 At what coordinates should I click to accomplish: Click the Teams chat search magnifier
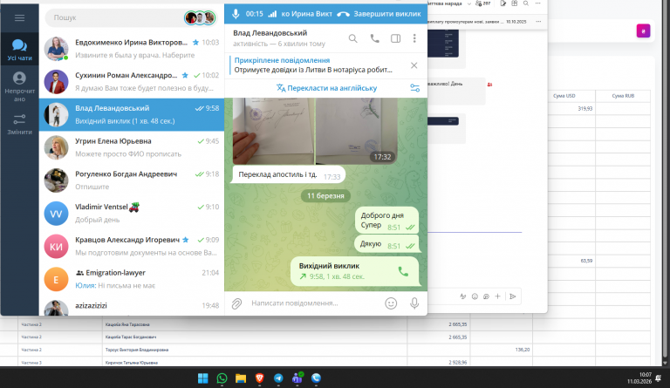[x=526, y=3]
